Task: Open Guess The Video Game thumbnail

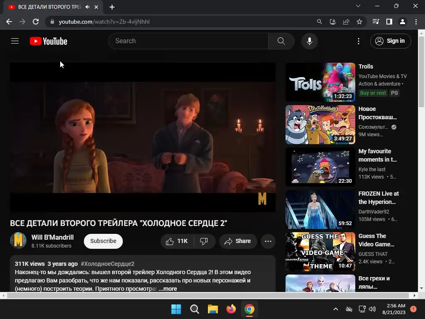Action: (x=320, y=251)
